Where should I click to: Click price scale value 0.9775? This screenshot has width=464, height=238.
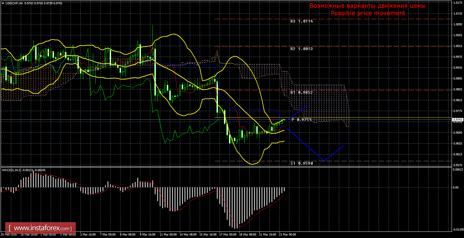pyautogui.click(x=458, y=111)
